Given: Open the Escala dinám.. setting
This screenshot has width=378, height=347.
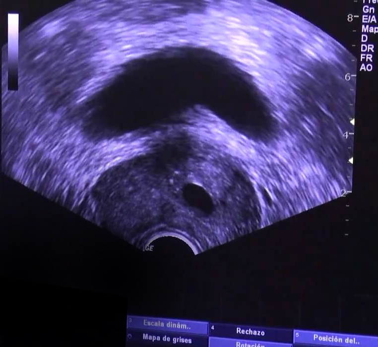Looking at the screenshot, I should point(167,324).
